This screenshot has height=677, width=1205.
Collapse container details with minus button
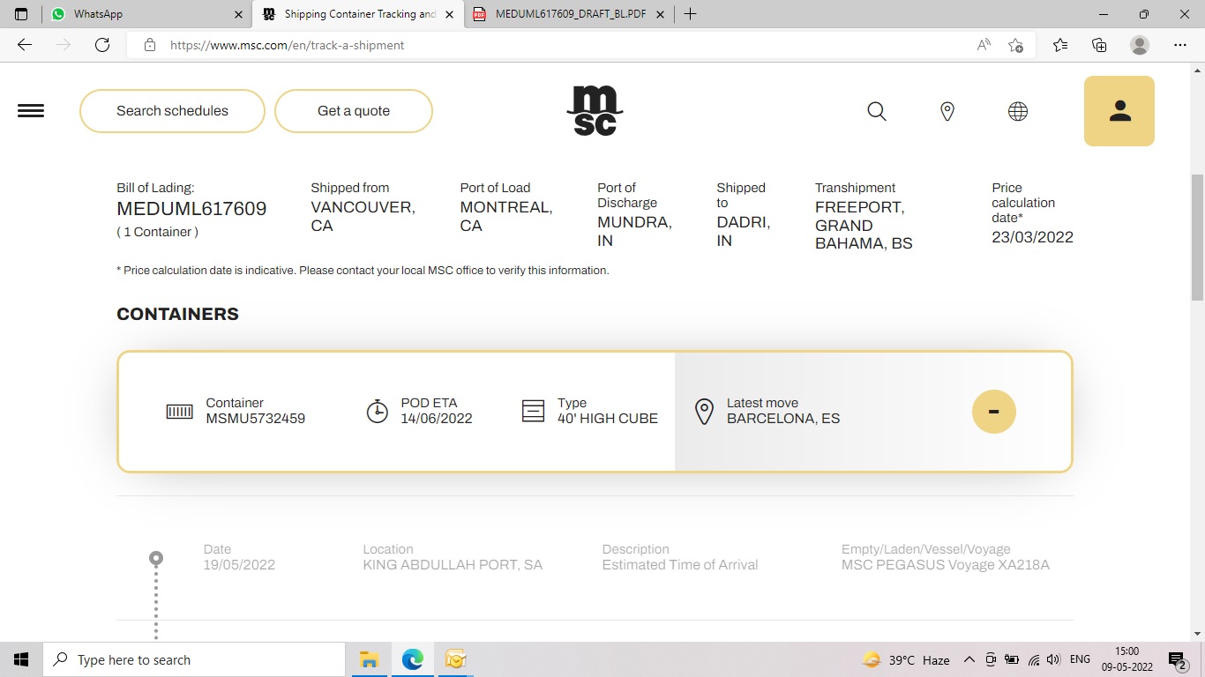(994, 412)
